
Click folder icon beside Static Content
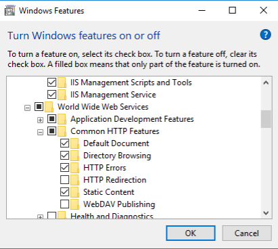pos(74,192)
